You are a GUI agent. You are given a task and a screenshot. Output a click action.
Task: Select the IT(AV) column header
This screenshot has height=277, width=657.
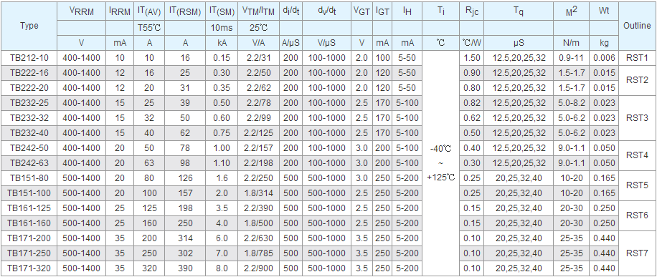click(x=149, y=11)
